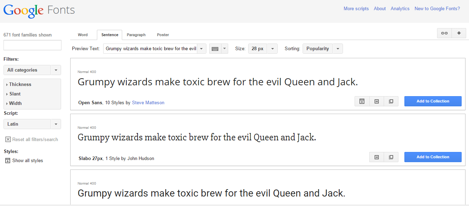Click the Show all styles label
The image size is (469, 206).
click(27, 160)
